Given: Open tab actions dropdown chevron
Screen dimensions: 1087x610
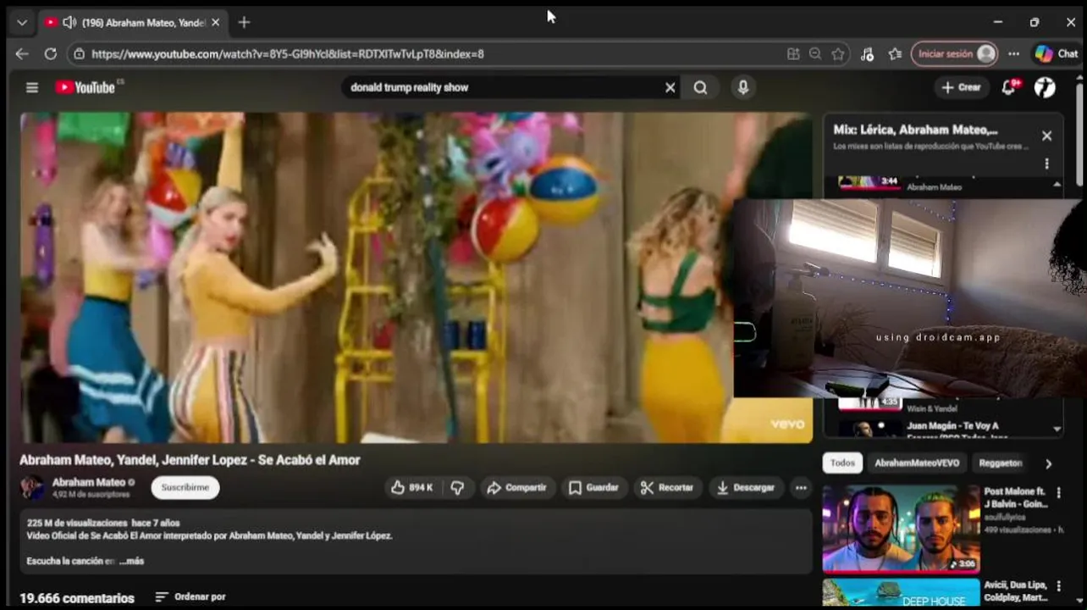Looking at the screenshot, I should click(22, 22).
